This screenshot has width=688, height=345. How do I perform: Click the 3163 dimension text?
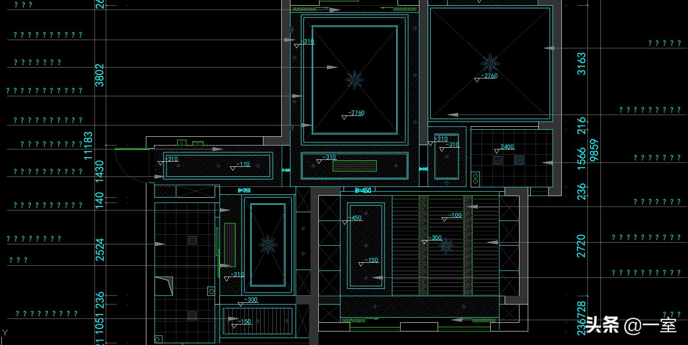581,64
